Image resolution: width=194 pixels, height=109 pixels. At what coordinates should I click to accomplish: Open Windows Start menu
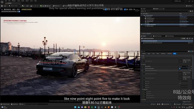(x=75, y=107)
